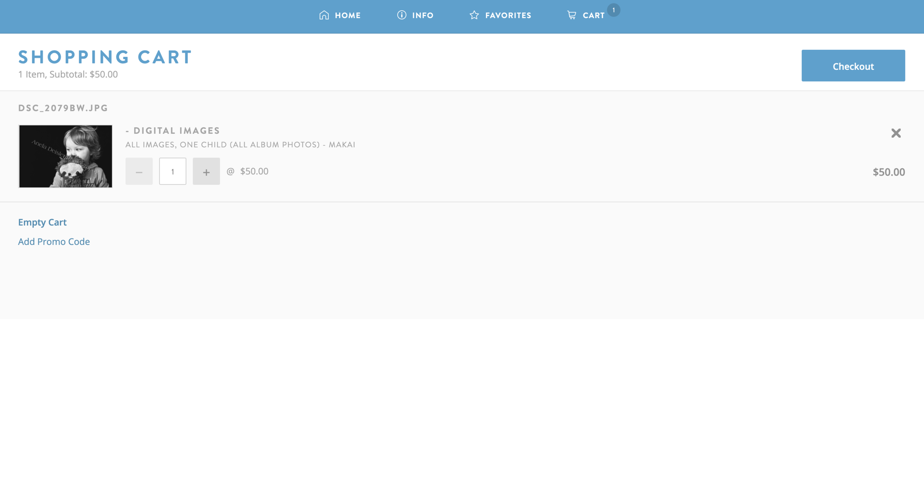Click the '@ $50.00' unit price
924x484 pixels.
tap(247, 171)
